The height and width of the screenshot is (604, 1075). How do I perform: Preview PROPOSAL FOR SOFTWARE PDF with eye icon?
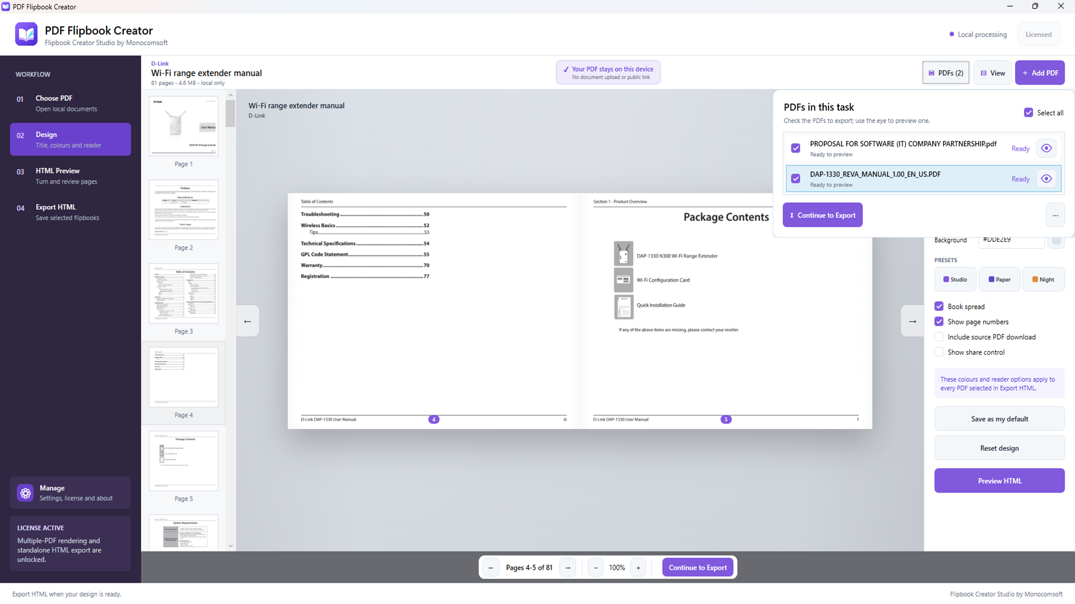coord(1046,148)
